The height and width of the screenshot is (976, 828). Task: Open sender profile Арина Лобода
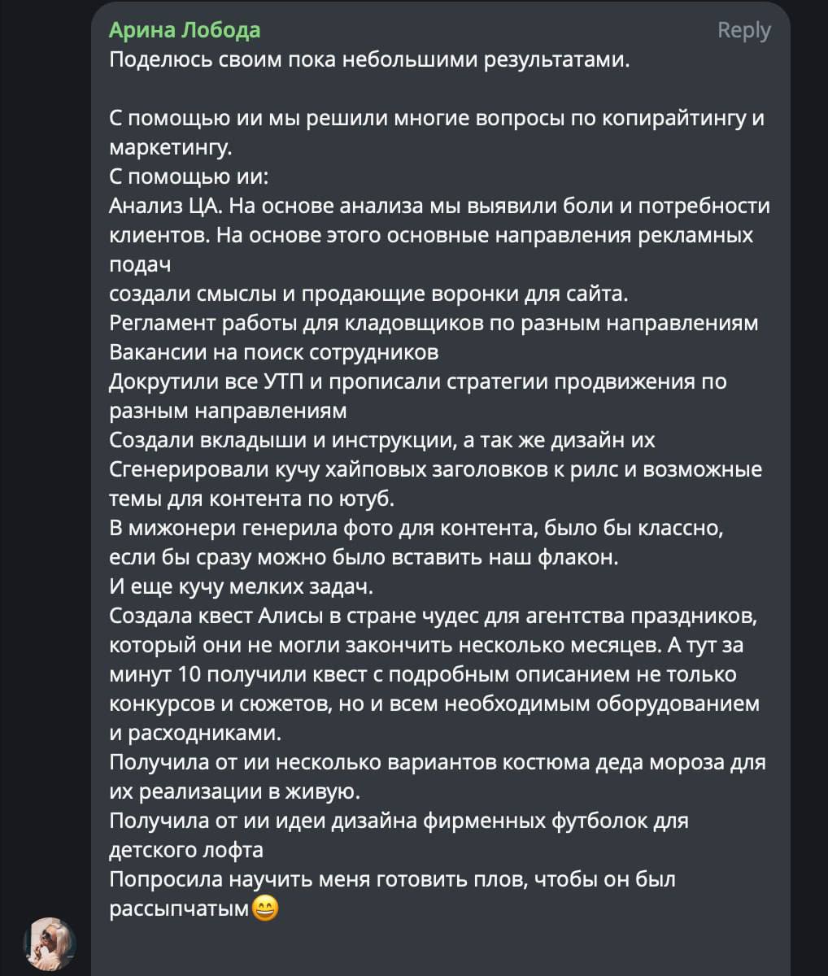(185, 30)
